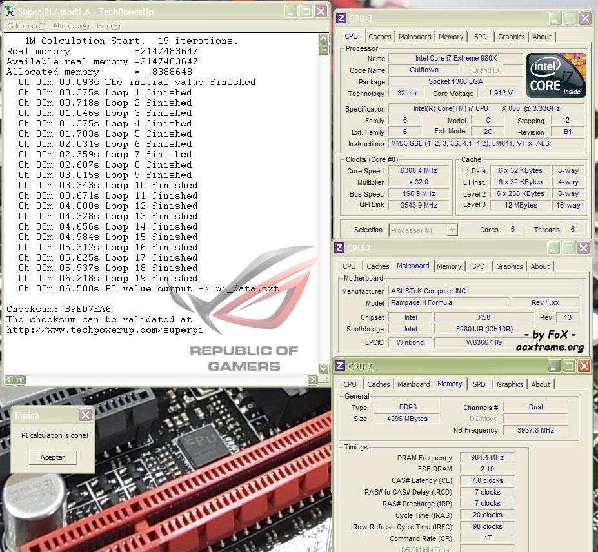This screenshot has height=552, width=598.
Task: Select Graphics tab in the Mainboard CPU-Z window
Action: click(x=509, y=266)
